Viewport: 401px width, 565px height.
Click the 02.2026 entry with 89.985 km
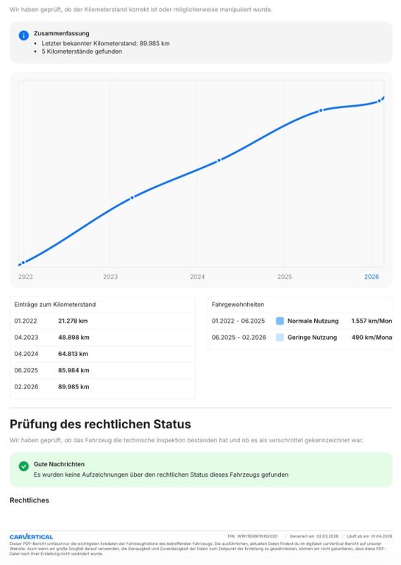coord(103,387)
